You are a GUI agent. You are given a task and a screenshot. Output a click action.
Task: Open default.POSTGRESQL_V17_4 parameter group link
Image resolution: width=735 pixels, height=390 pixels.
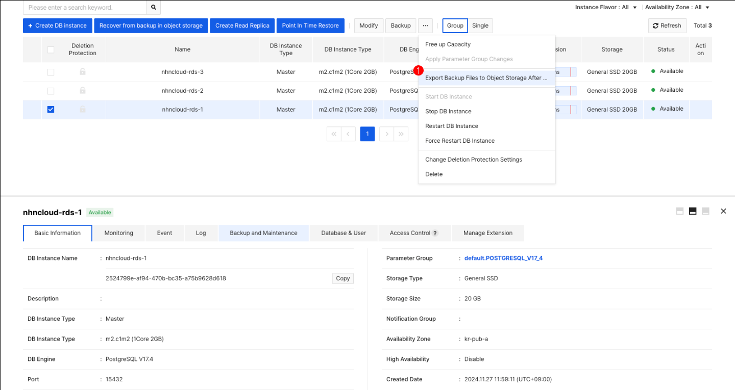(x=503, y=258)
